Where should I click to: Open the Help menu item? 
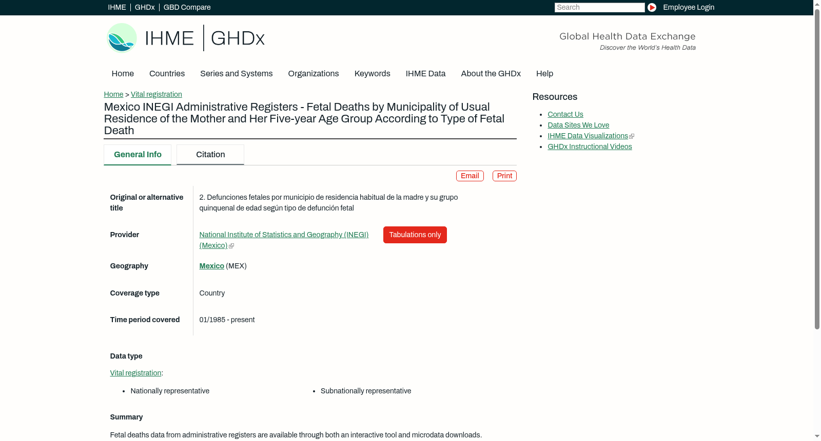[x=544, y=74]
